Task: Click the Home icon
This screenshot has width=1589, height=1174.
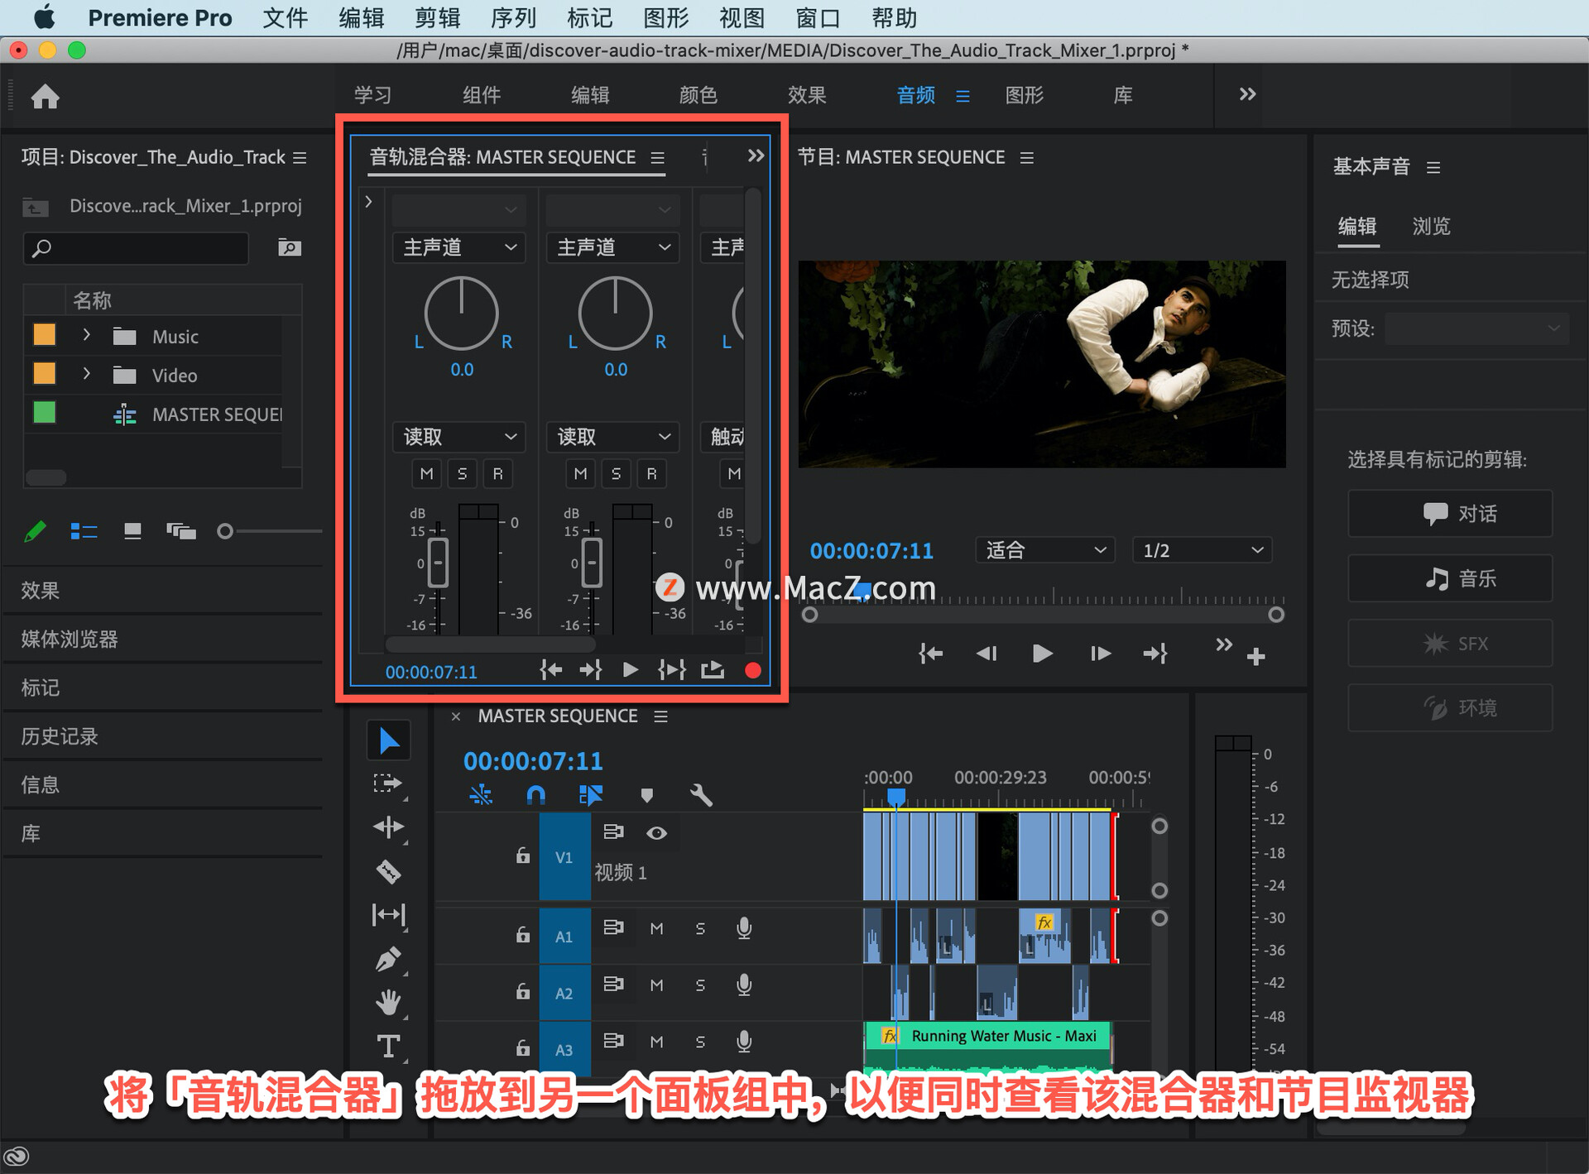Action: click(46, 97)
